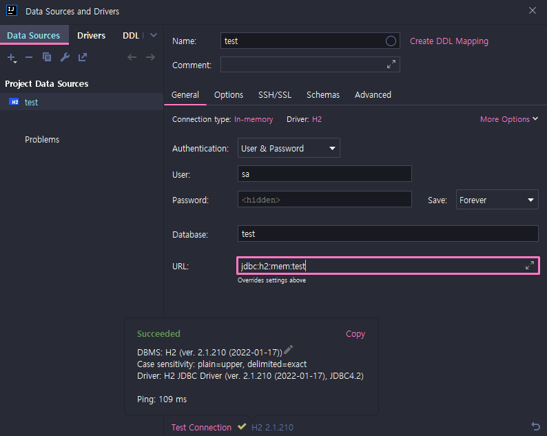Screen dimensions: 547x436
Task: Click the add data source plus icon
Action: [12, 58]
